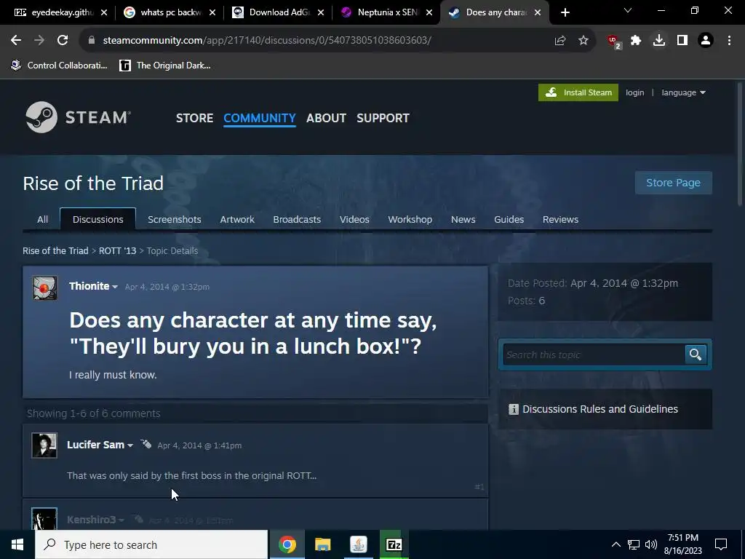This screenshot has height=559, width=745.
Task: Click the Steam logo
Action: point(78,117)
